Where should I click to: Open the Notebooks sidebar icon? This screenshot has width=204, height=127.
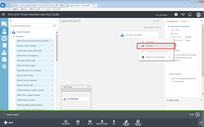[x=4, y=45]
